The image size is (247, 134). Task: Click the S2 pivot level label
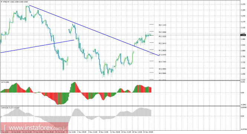pyautogui.click(x=162, y=62)
